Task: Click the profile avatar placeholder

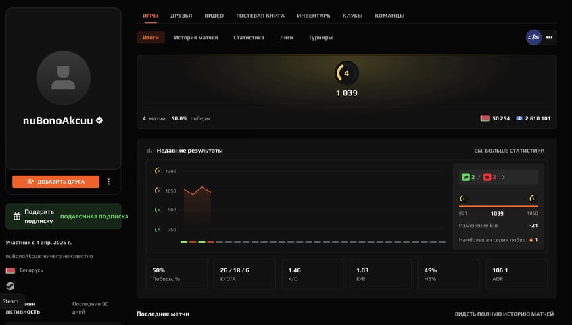Action: [x=64, y=78]
